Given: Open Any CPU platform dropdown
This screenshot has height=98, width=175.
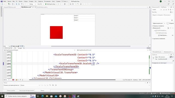Looking at the screenshot, I should point(40,4).
